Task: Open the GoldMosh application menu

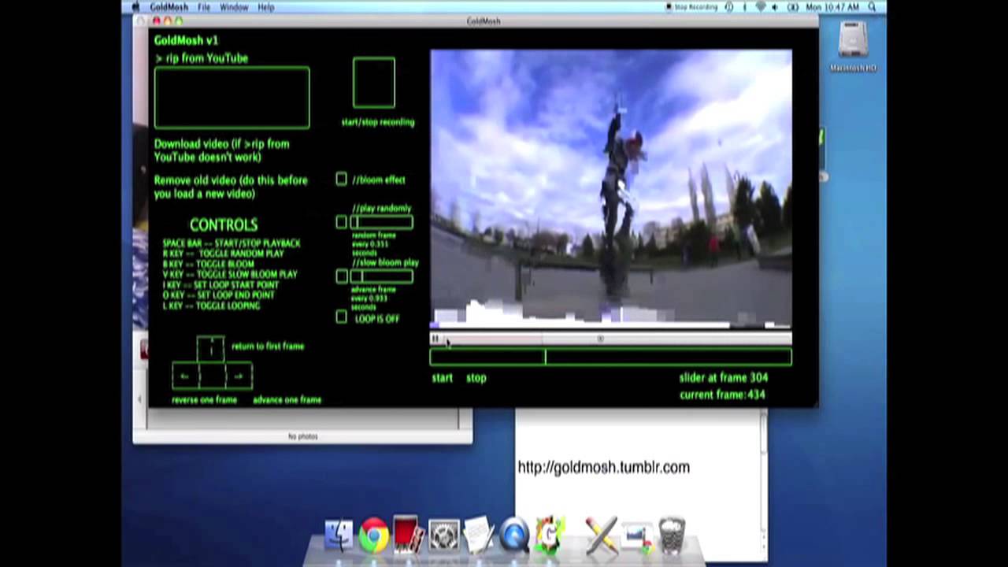Action: pos(169,7)
